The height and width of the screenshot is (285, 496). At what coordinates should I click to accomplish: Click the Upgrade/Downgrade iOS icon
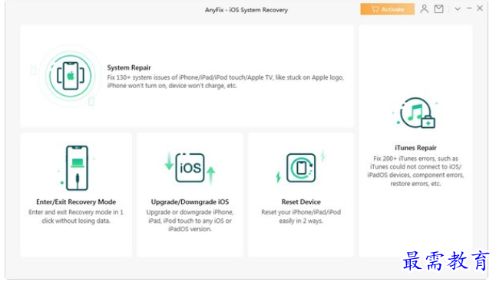pyautogui.click(x=190, y=168)
